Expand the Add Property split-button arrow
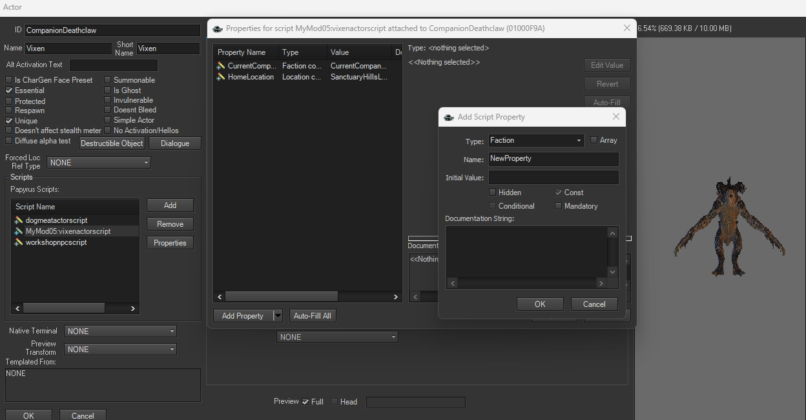This screenshot has width=806, height=420. point(278,316)
